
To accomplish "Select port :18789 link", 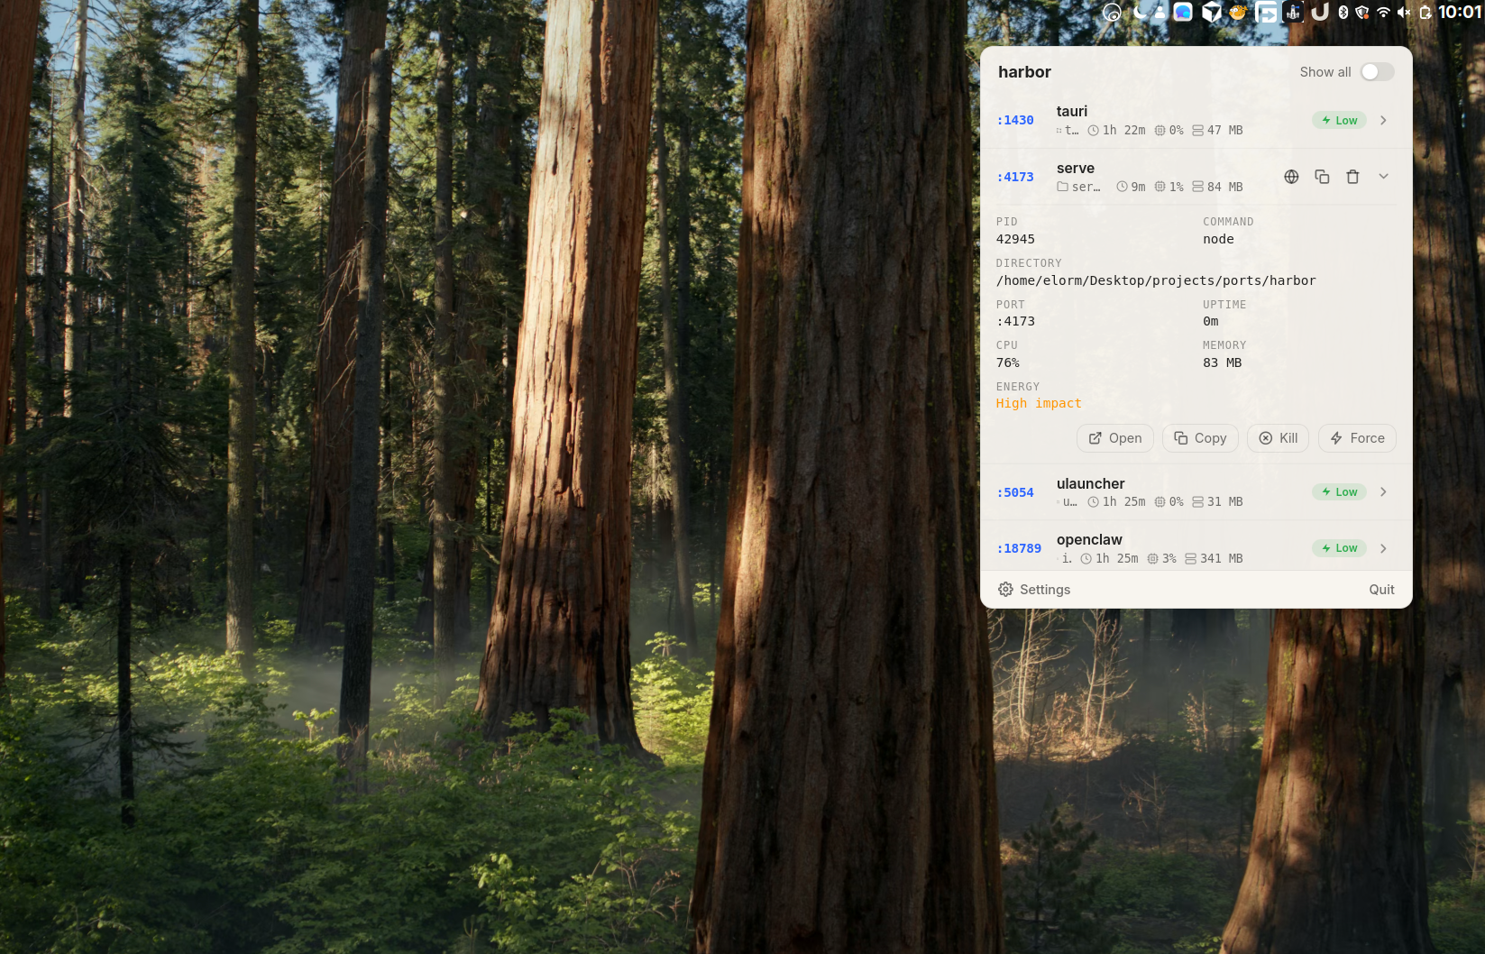I will (1019, 548).
